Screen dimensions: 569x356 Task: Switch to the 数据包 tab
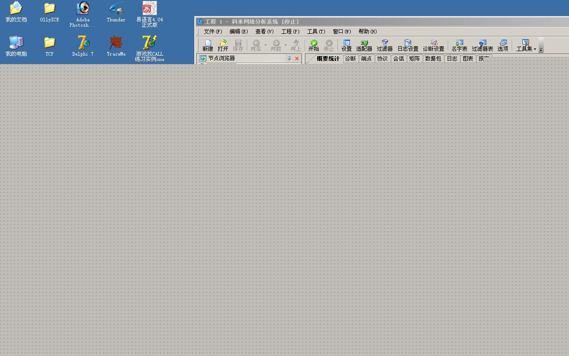[433, 59]
